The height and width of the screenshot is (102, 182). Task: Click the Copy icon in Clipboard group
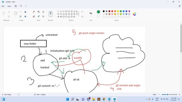(x=9, y=16)
